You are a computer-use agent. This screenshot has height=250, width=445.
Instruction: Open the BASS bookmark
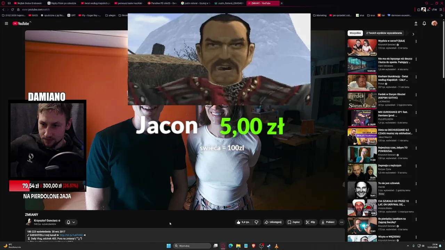[x=33, y=15]
